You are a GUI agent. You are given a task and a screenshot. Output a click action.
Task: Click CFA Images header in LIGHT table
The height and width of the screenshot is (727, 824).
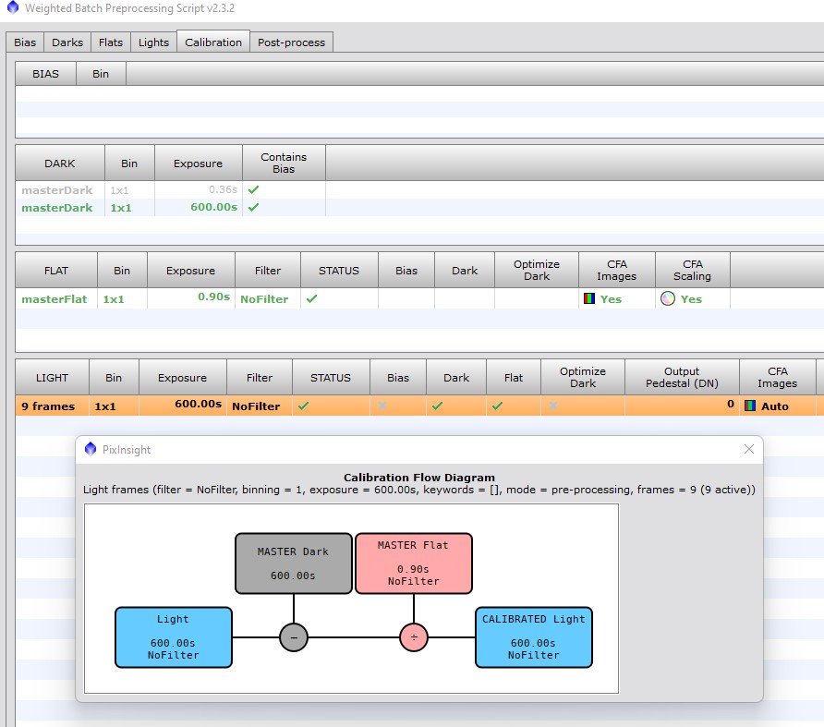(778, 378)
